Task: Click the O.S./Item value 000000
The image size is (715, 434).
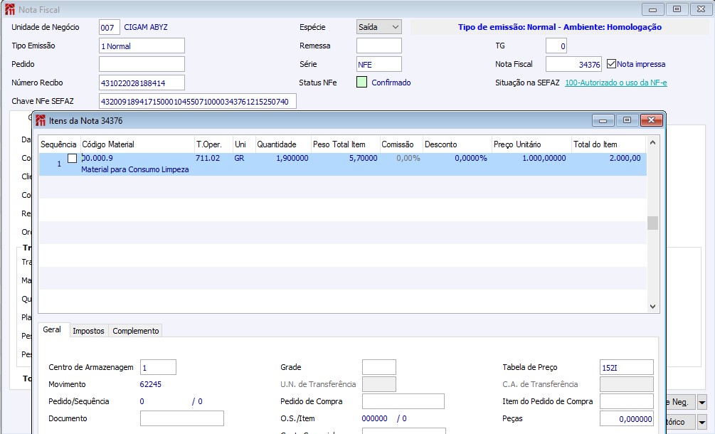Action: pyautogui.click(x=374, y=418)
